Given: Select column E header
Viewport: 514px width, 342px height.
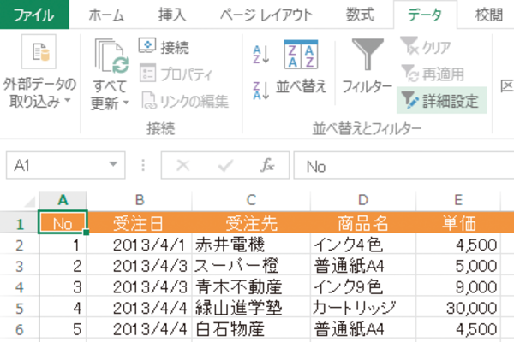Looking at the screenshot, I should tap(458, 200).
